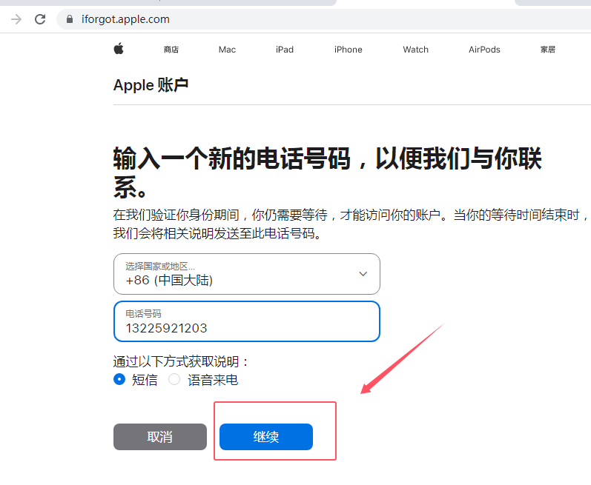591x485 pixels.
Task: Open the AirPods menu item
Action: [x=484, y=50]
